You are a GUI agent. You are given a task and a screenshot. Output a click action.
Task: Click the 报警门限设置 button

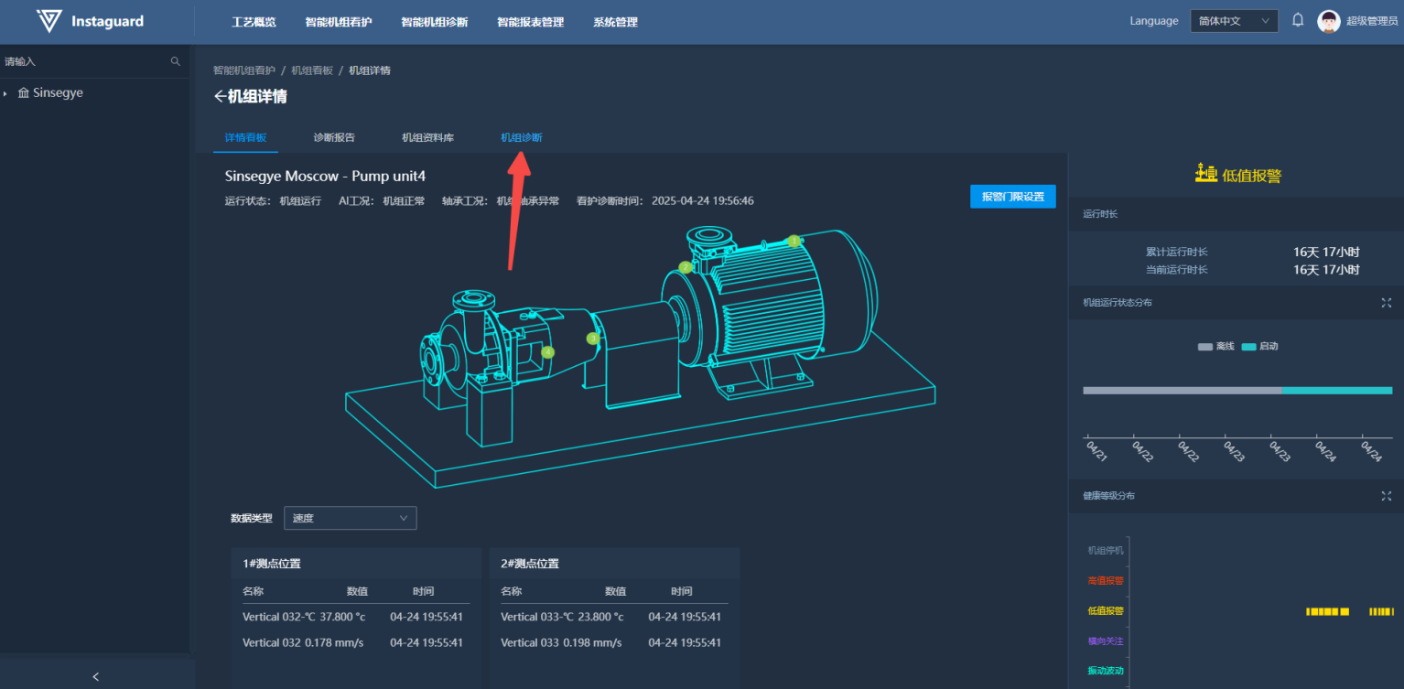[1012, 197]
